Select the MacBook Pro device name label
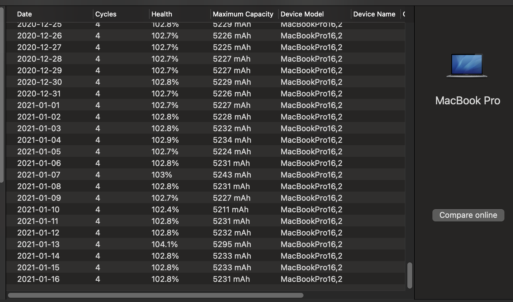 468,101
